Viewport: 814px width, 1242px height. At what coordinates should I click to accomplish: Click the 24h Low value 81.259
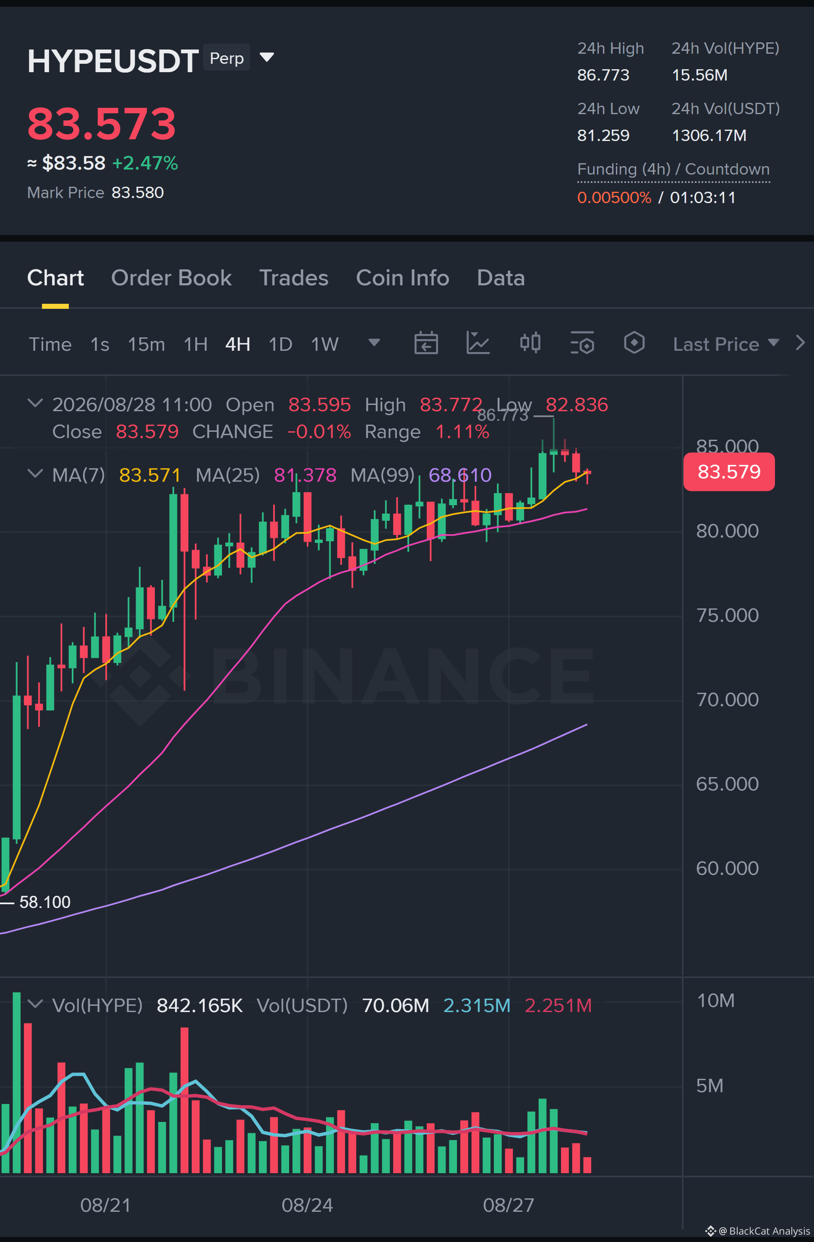(603, 136)
